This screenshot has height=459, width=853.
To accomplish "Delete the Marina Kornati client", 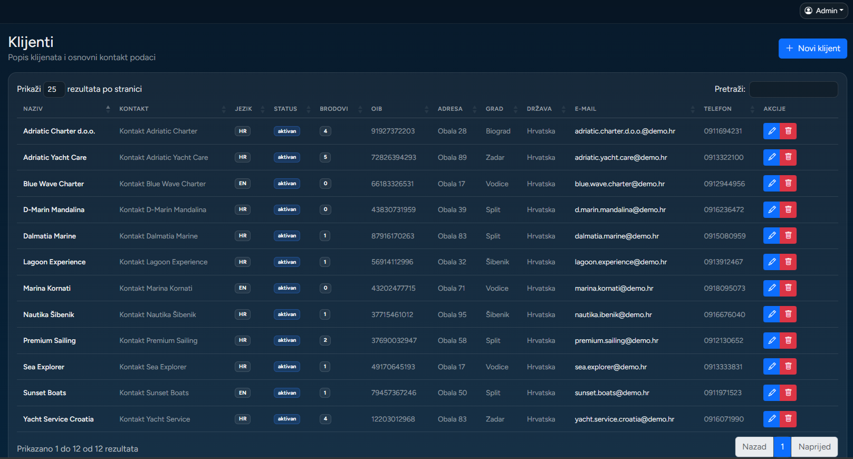I will point(788,288).
